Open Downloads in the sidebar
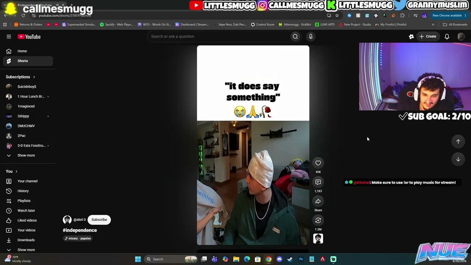Image resolution: width=471 pixels, height=265 pixels. click(x=28, y=240)
